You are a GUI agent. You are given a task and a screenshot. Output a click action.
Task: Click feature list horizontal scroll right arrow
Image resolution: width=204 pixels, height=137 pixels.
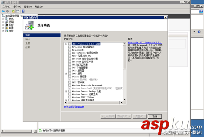point(121,102)
